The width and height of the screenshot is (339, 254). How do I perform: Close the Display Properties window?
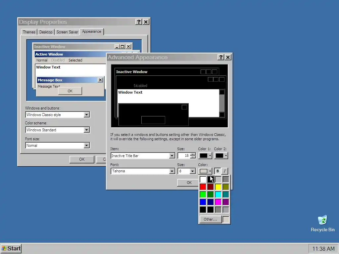(x=146, y=22)
